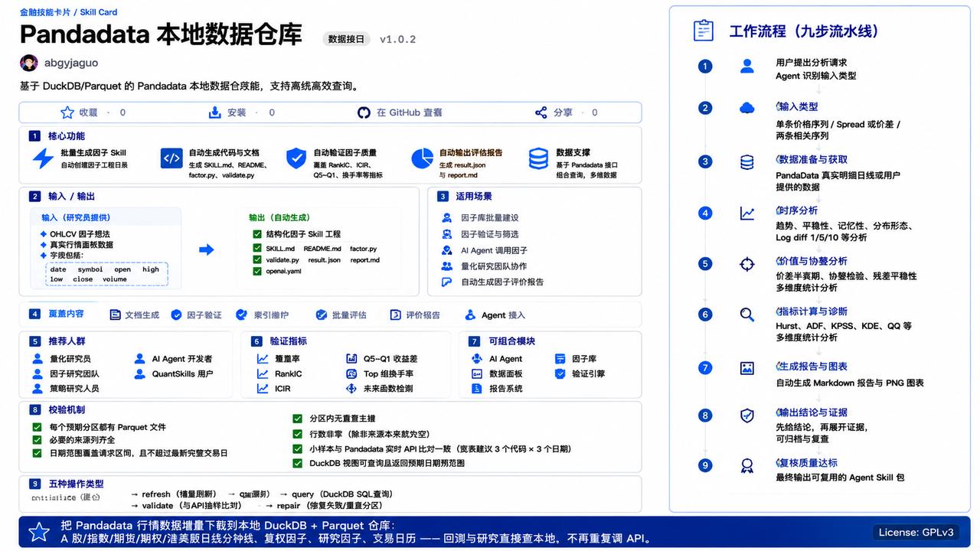Toggle the SKILL.md checkbox
The height and width of the screenshot is (551, 980).
(257, 249)
